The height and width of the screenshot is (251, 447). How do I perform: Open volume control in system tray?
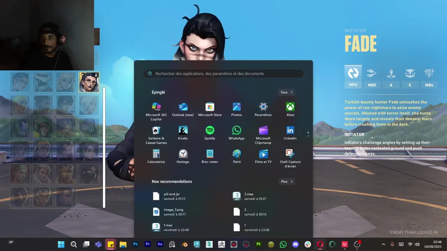418,244
